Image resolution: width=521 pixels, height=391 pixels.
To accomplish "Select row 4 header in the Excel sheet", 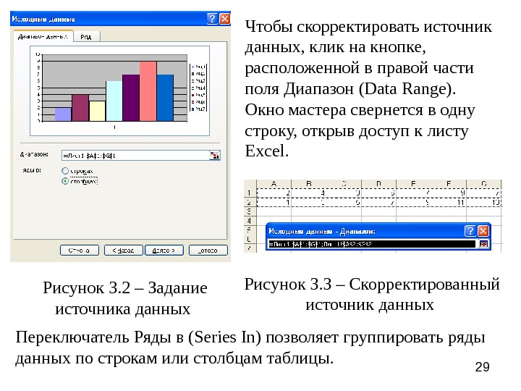I will (x=250, y=221).
